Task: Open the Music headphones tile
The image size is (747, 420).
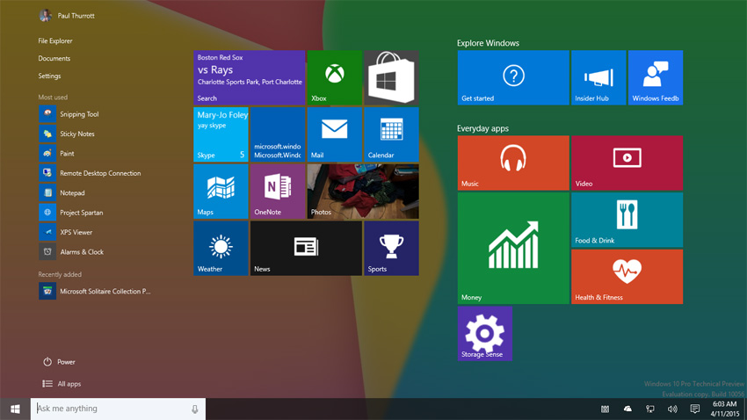Action: click(x=513, y=163)
